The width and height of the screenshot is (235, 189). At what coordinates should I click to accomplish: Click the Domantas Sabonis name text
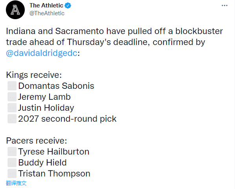point(56,86)
